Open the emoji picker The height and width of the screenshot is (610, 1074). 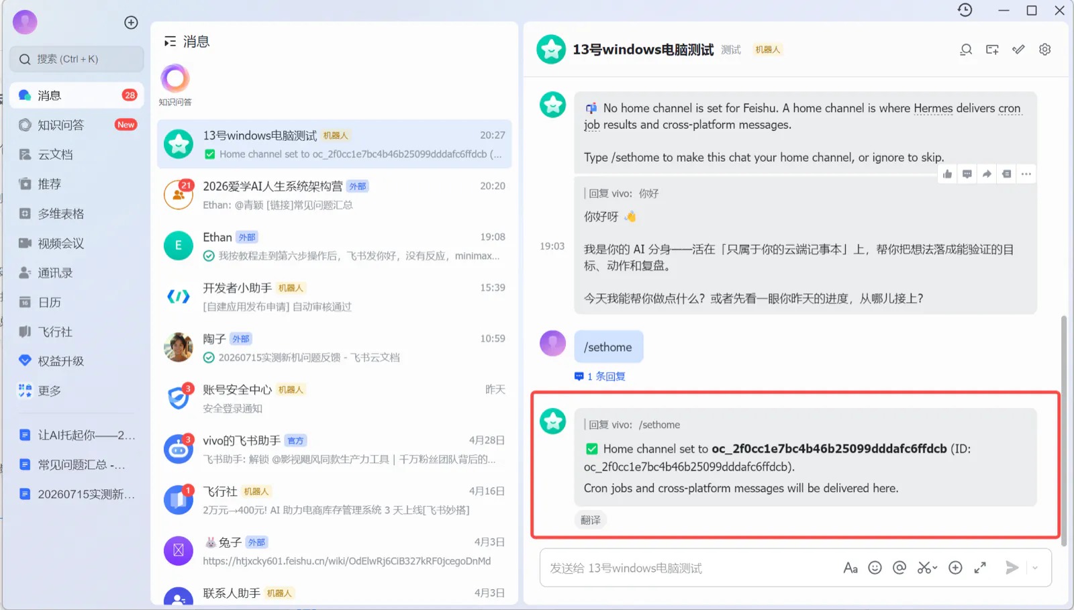tap(875, 568)
